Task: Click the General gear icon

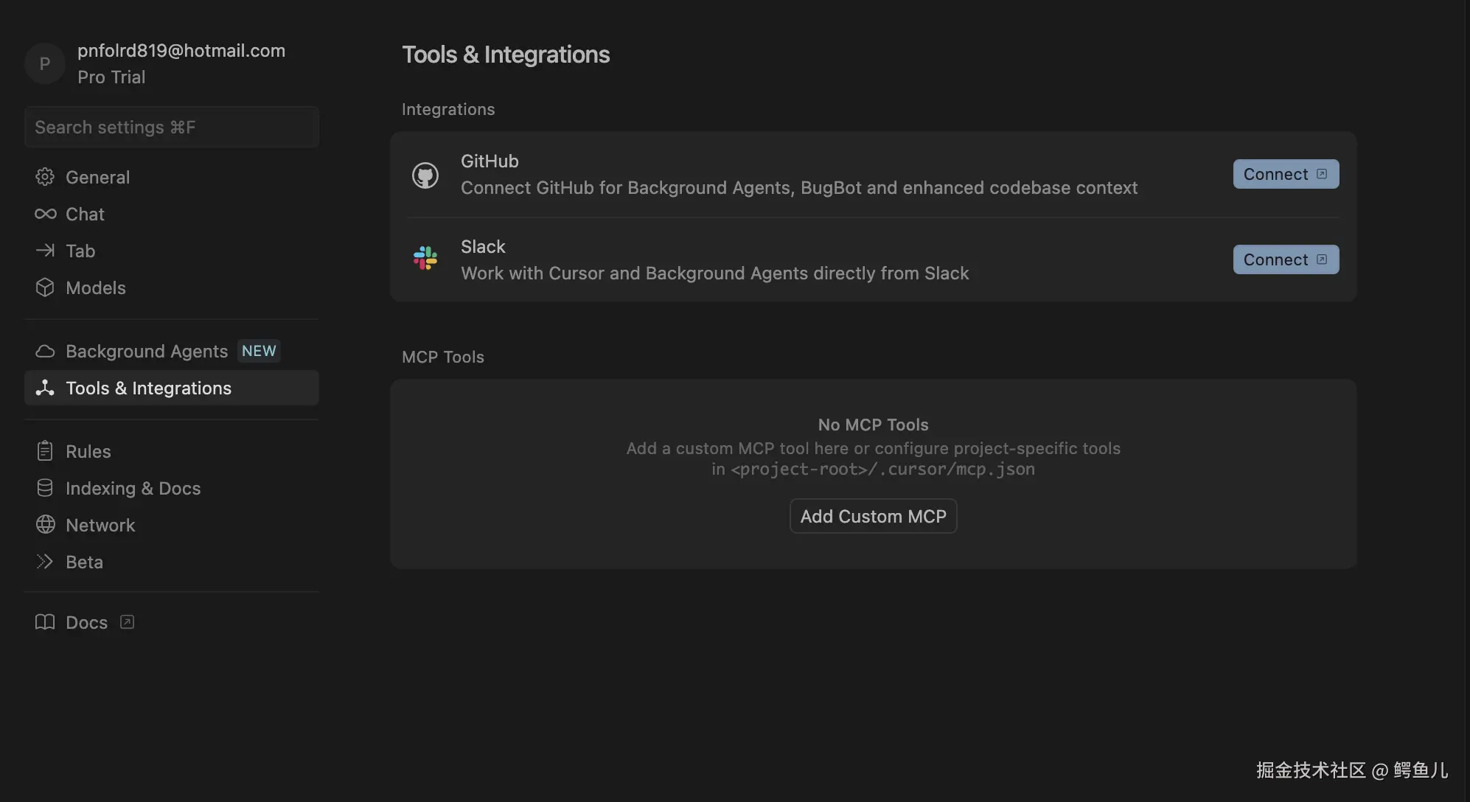Action: pyautogui.click(x=45, y=177)
